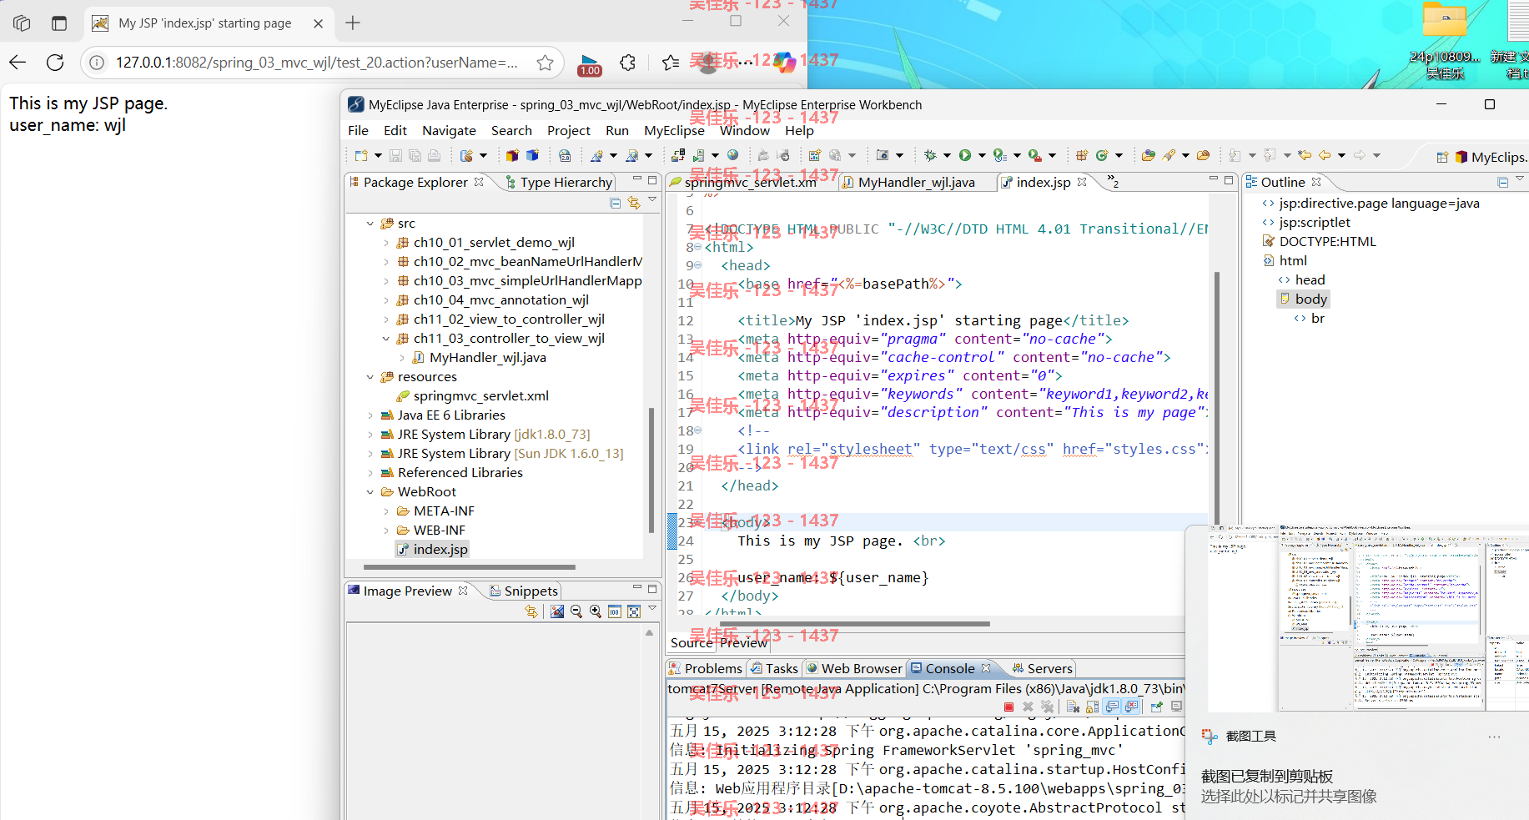The width and height of the screenshot is (1529, 820).
Task: Click the red Terminate console button
Action: (x=1008, y=707)
